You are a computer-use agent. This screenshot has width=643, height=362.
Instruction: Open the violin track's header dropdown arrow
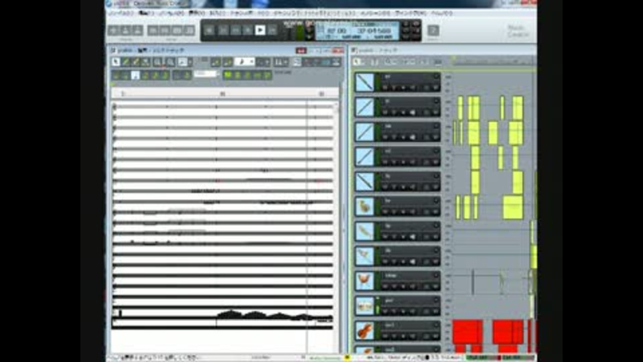point(436,326)
